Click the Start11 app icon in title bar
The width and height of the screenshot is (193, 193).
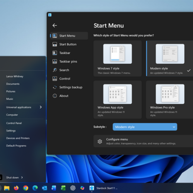point(50,15)
